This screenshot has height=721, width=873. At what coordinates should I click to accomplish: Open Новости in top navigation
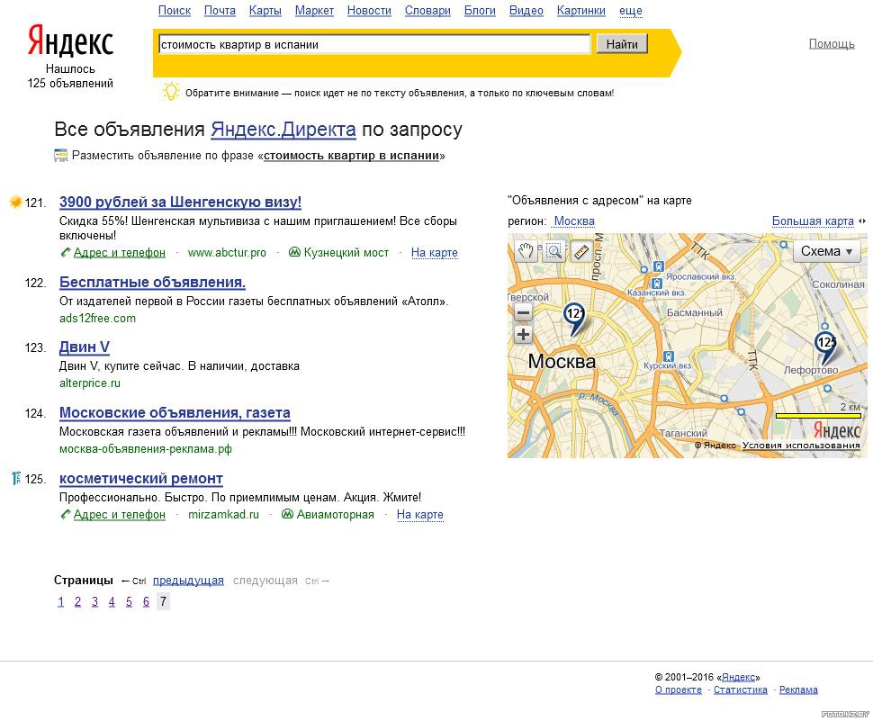click(369, 11)
